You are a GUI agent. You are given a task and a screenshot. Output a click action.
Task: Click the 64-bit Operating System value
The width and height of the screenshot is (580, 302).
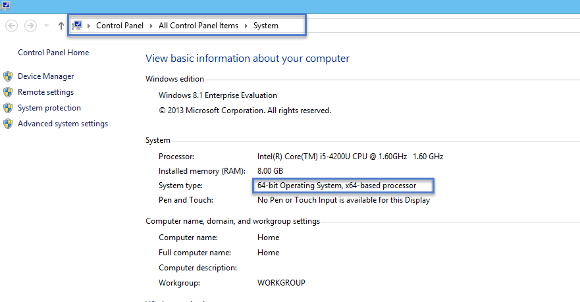click(336, 186)
